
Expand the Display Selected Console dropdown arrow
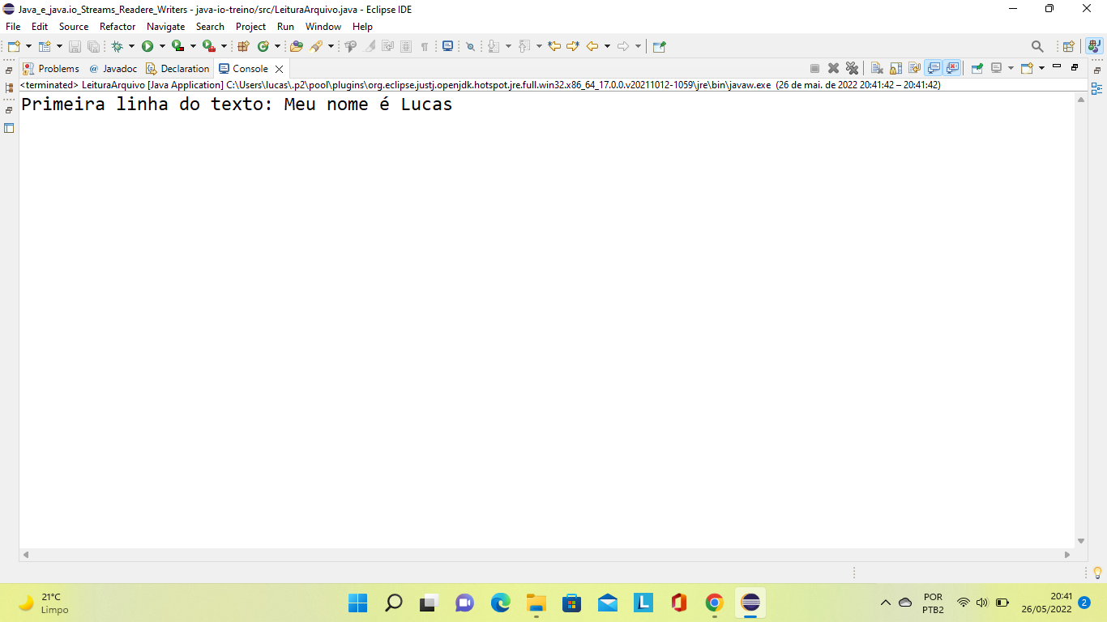pyautogui.click(x=1011, y=69)
